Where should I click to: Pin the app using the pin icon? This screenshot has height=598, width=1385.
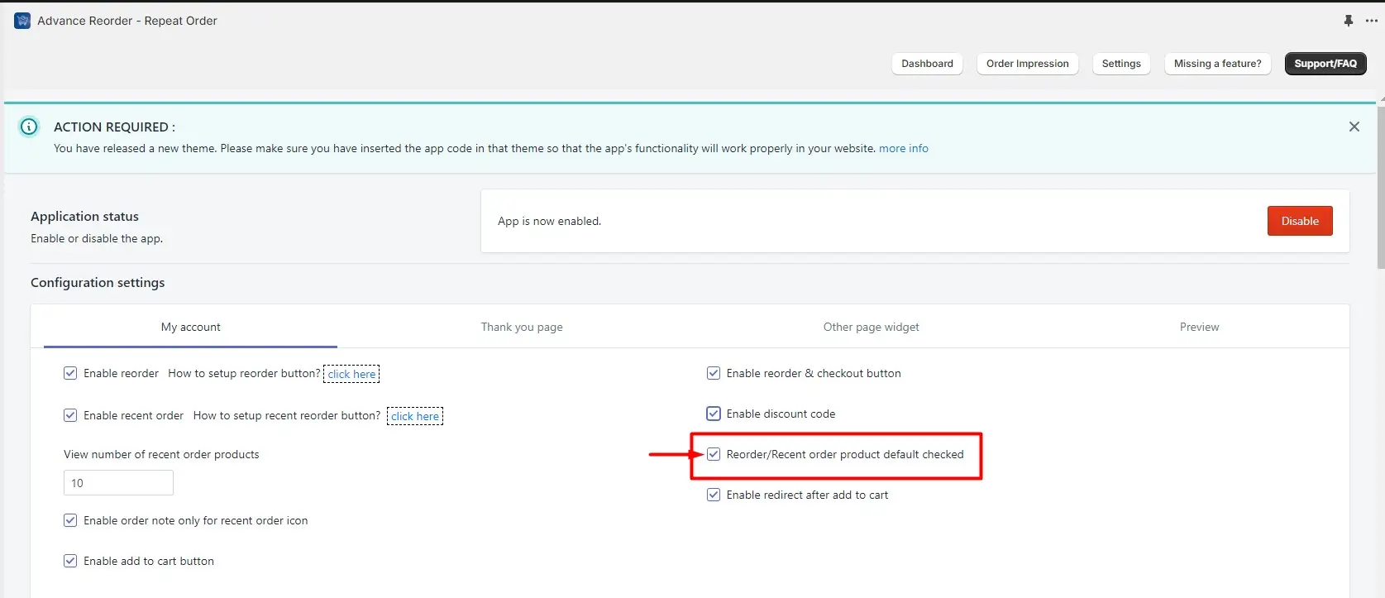[1349, 21]
